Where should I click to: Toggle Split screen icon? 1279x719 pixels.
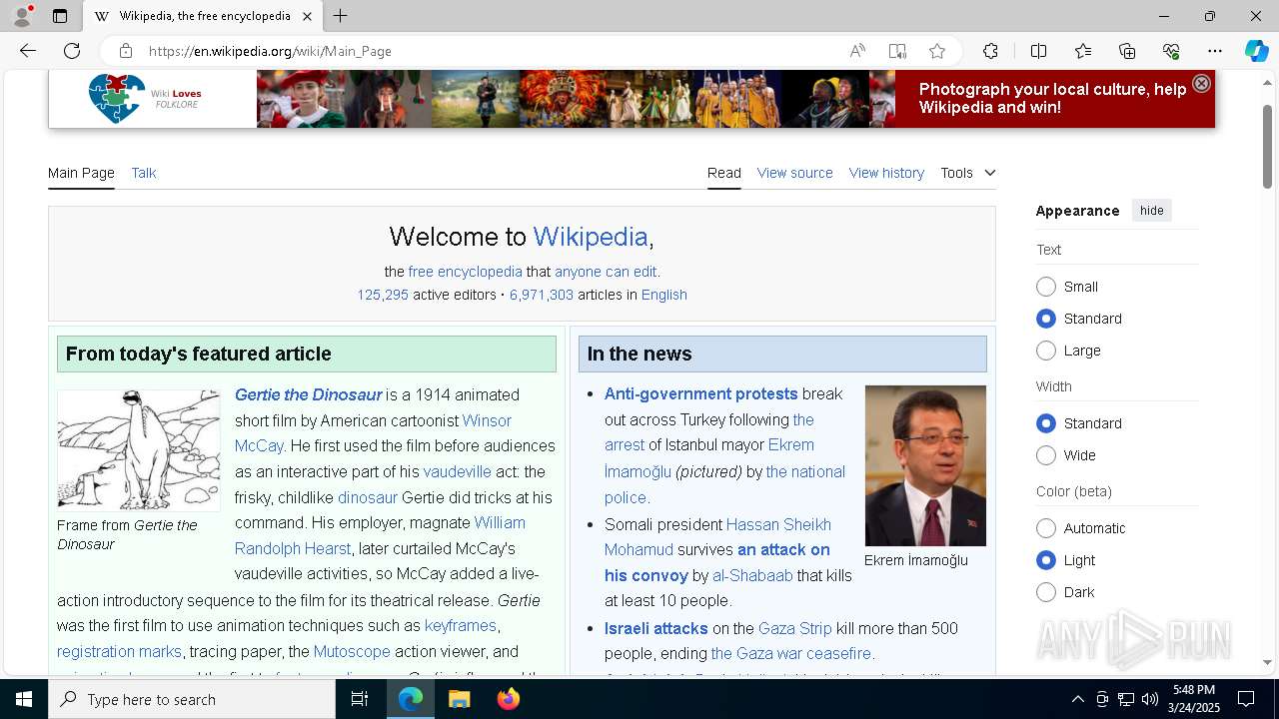(x=1038, y=51)
